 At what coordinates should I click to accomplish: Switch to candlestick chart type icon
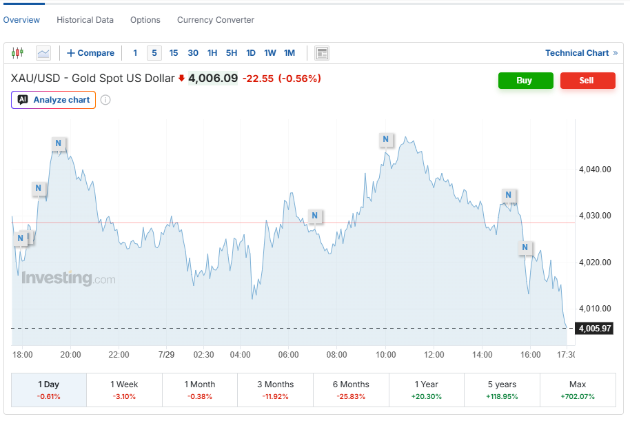coord(18,53)
